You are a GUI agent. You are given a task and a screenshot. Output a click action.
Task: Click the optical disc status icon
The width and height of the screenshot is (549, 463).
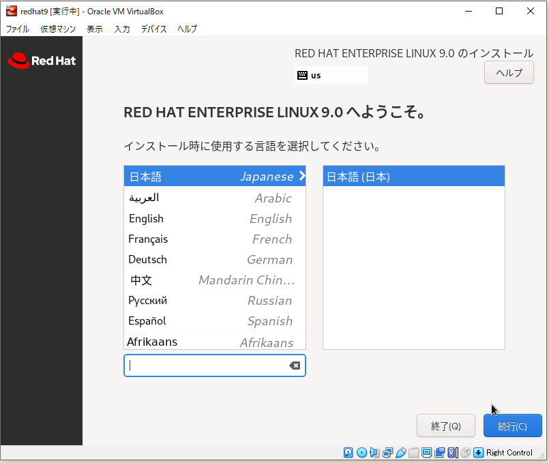tap(361, 453)
